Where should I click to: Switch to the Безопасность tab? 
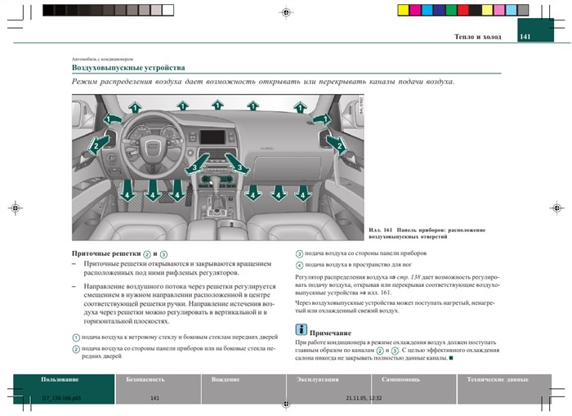point(145,380)
